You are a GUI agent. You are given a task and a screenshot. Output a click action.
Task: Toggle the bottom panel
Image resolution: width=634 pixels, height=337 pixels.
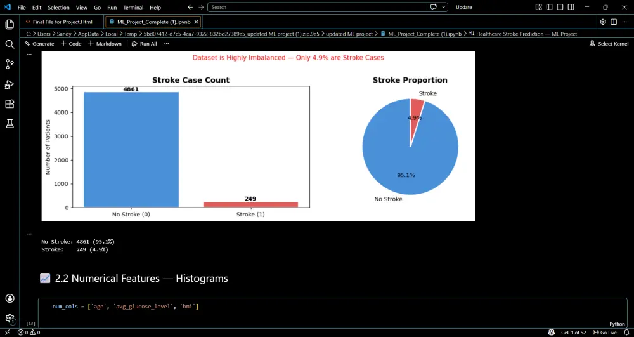(560, 7)
